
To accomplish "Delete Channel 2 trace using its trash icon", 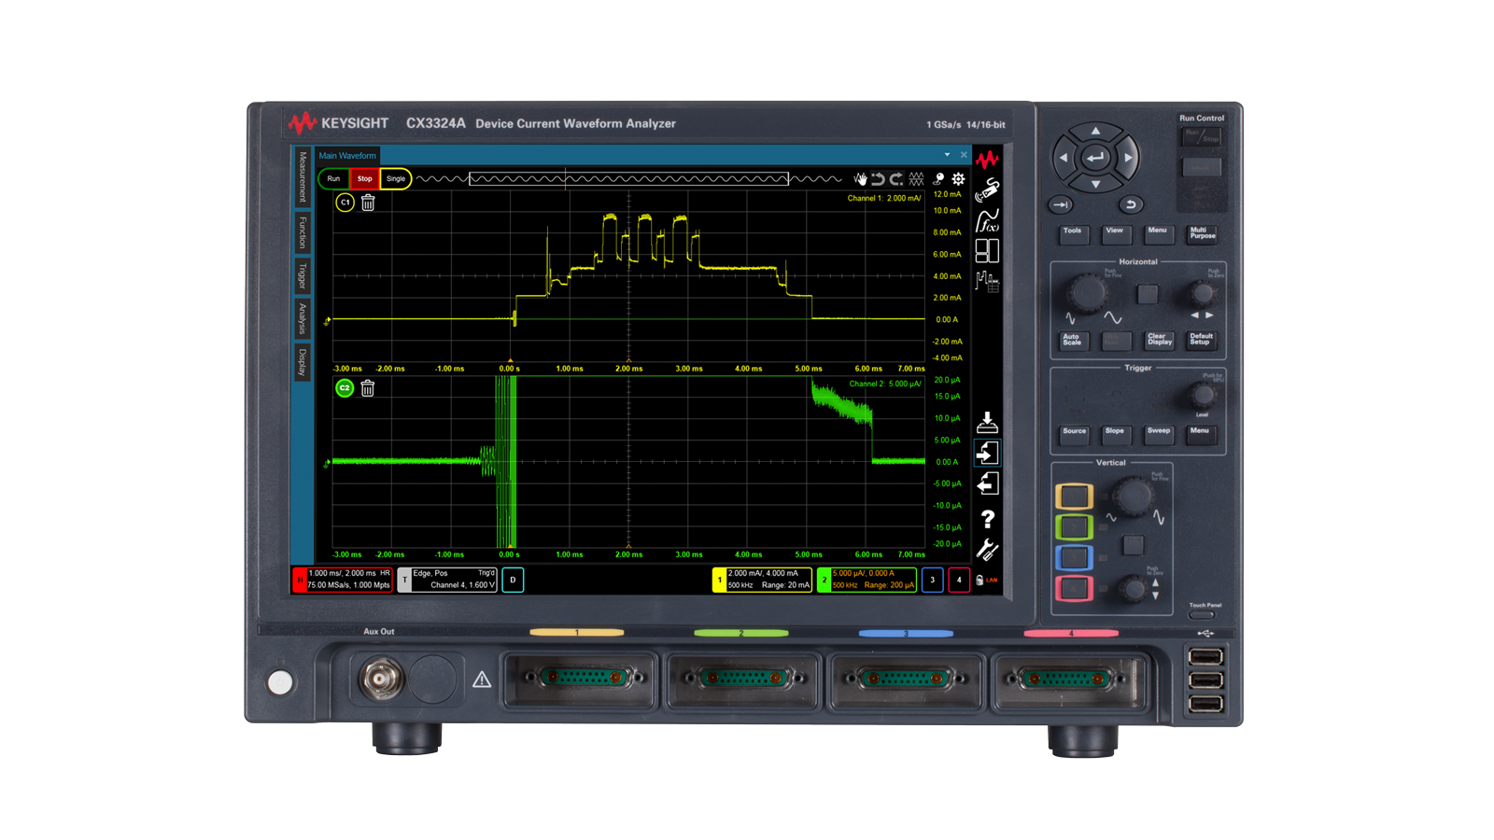I will pos(368,388).
